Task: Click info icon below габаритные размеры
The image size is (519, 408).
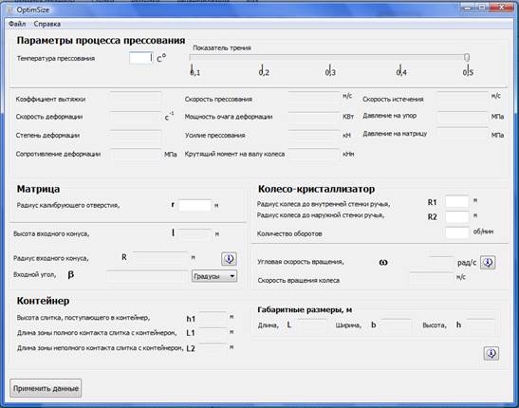Action: [x=491, y=353]
